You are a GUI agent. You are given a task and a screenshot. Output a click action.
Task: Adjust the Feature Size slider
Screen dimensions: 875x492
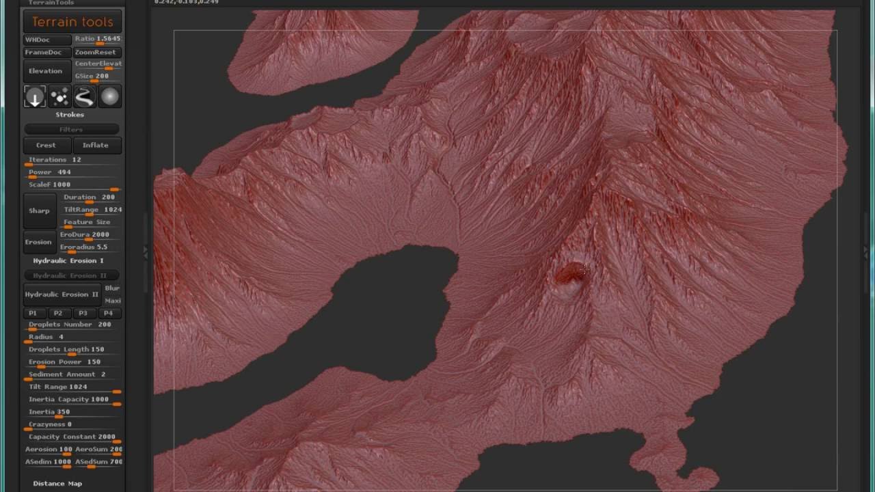coord(92,223)
